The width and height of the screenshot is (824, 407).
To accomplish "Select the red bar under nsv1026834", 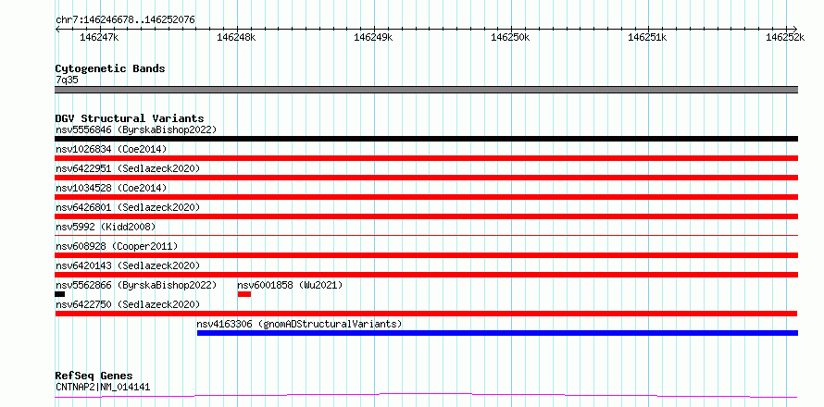I will (426, 158).
